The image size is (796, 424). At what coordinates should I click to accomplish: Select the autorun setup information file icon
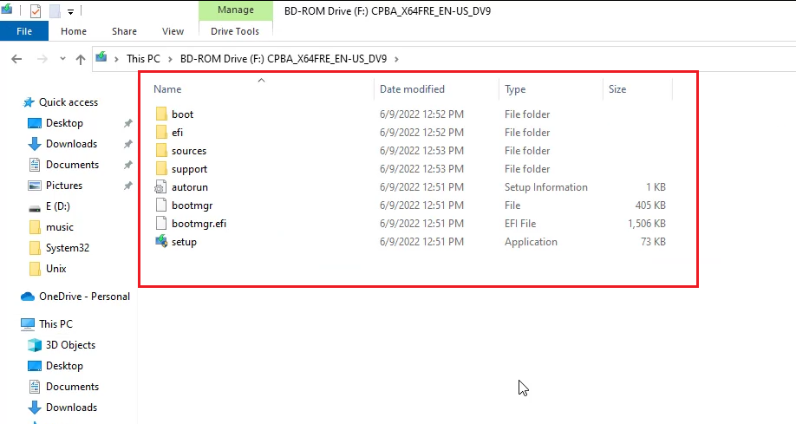click(160, 187)
